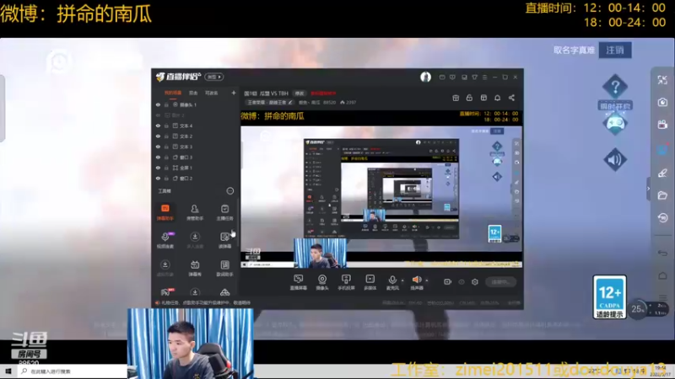Open speaker options arrow beside 扬声器

[427, 280]
